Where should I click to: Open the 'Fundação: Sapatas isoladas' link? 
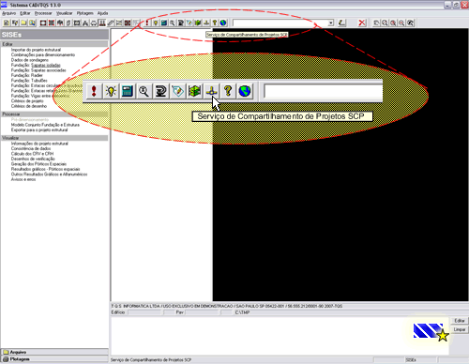36,65
